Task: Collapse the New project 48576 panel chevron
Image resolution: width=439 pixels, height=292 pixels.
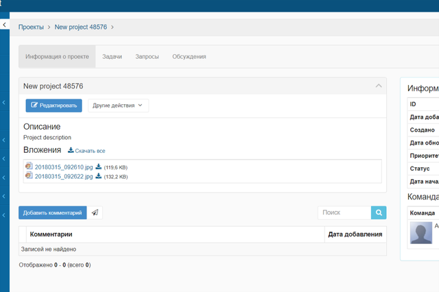Action: 379,86
